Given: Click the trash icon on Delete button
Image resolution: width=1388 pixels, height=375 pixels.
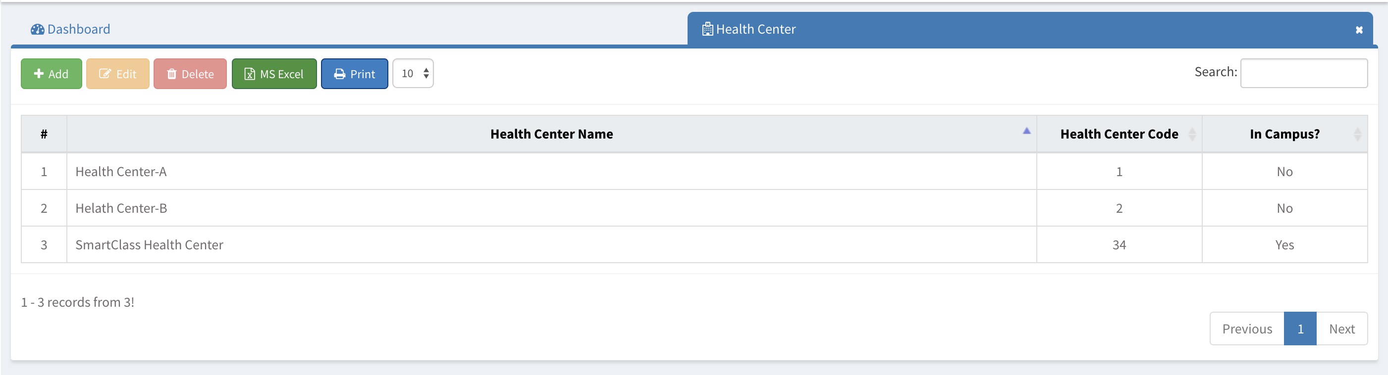Looking at the screenshot, I should pyautogui.click(x=172, y=74).
